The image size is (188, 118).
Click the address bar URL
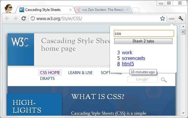coord(59,19)
